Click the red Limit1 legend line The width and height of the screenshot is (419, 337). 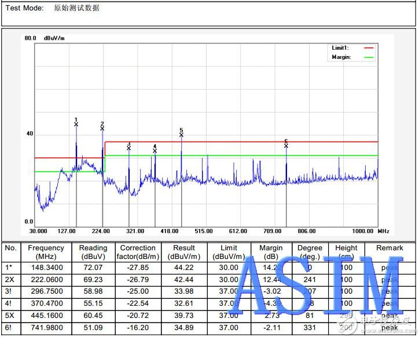[369, 48]
